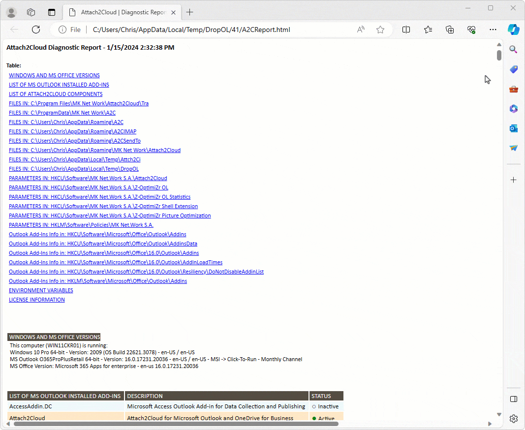
Task: Open Outlook Add-Ins Info DoNotDisableAddinList link
Action: pos(136,272)
